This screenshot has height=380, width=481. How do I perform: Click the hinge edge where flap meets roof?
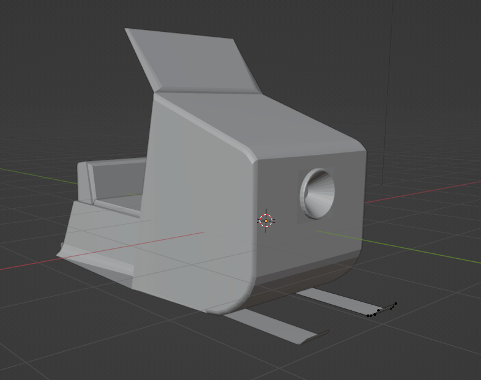208,93
